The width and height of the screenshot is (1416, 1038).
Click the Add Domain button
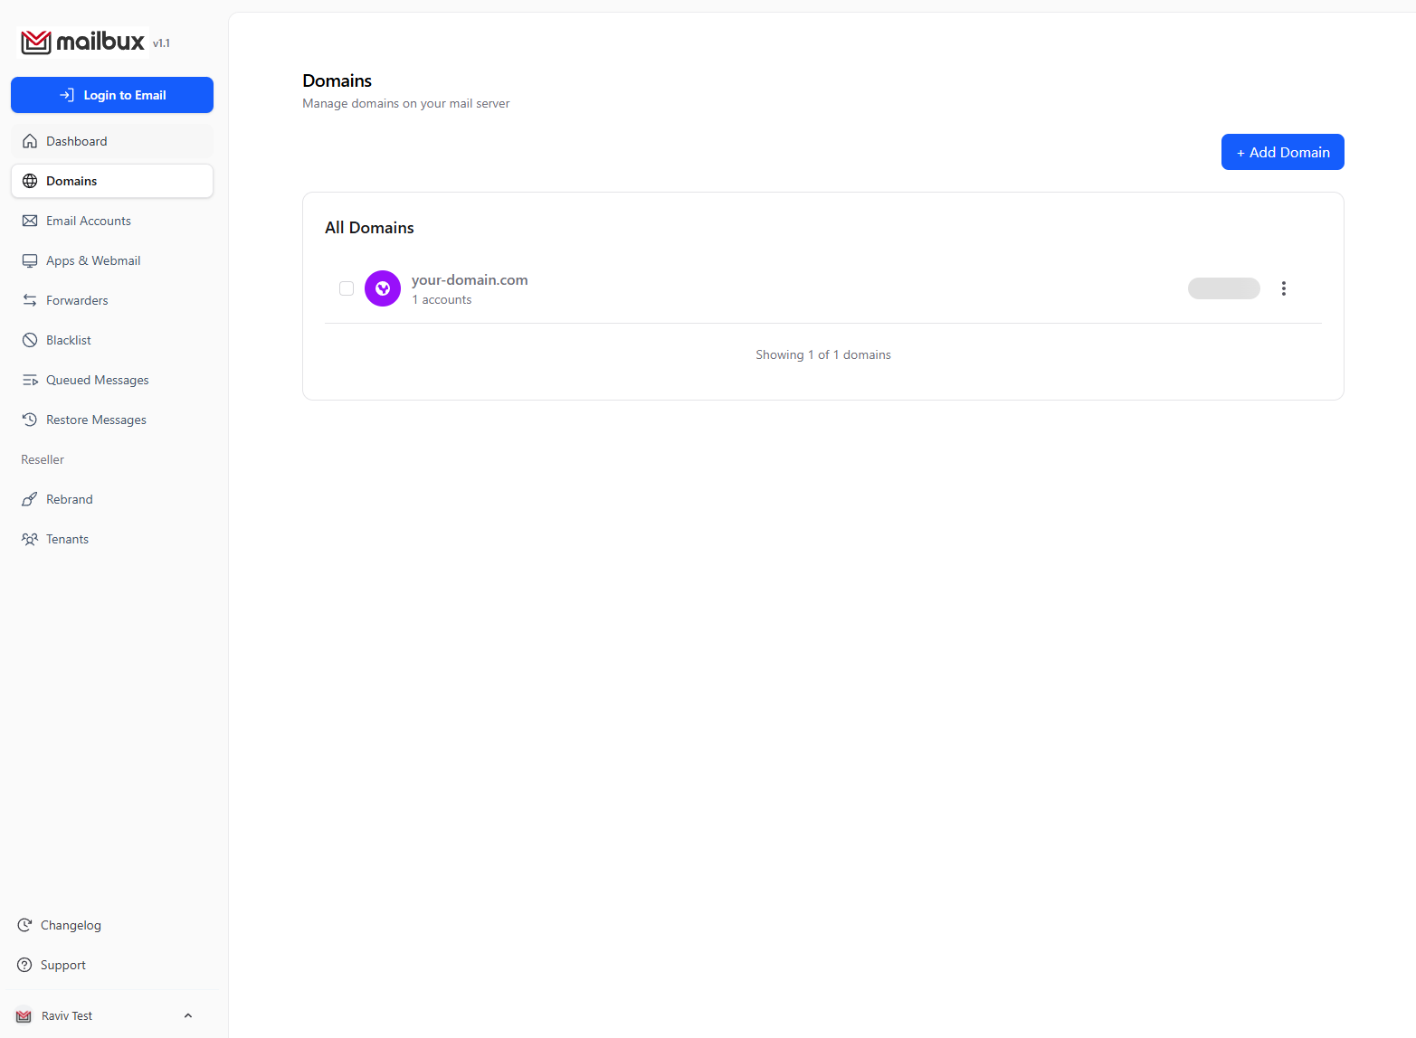point(1282,151)
